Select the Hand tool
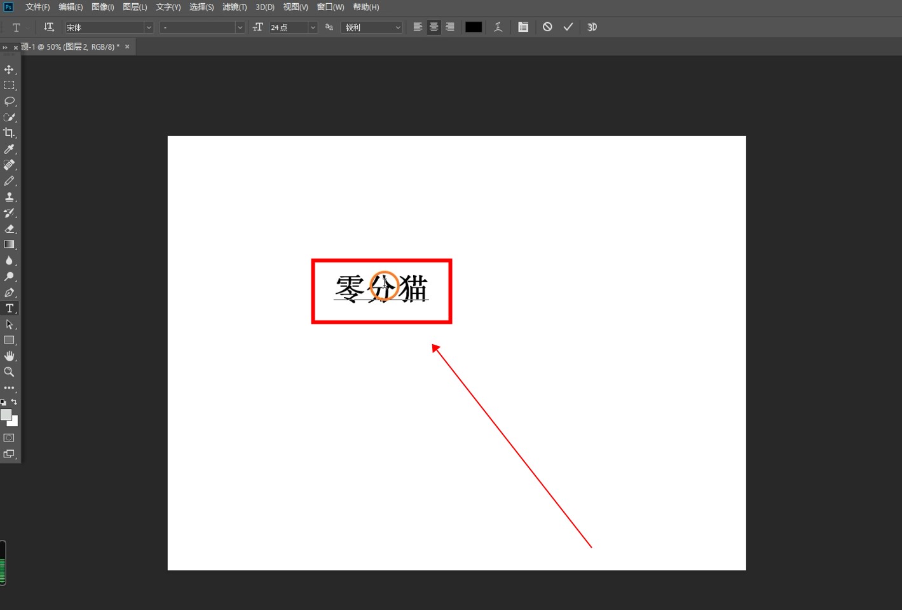Image resolution: width=902 pixels, height=610 pixels. click(x=9, y=356)
